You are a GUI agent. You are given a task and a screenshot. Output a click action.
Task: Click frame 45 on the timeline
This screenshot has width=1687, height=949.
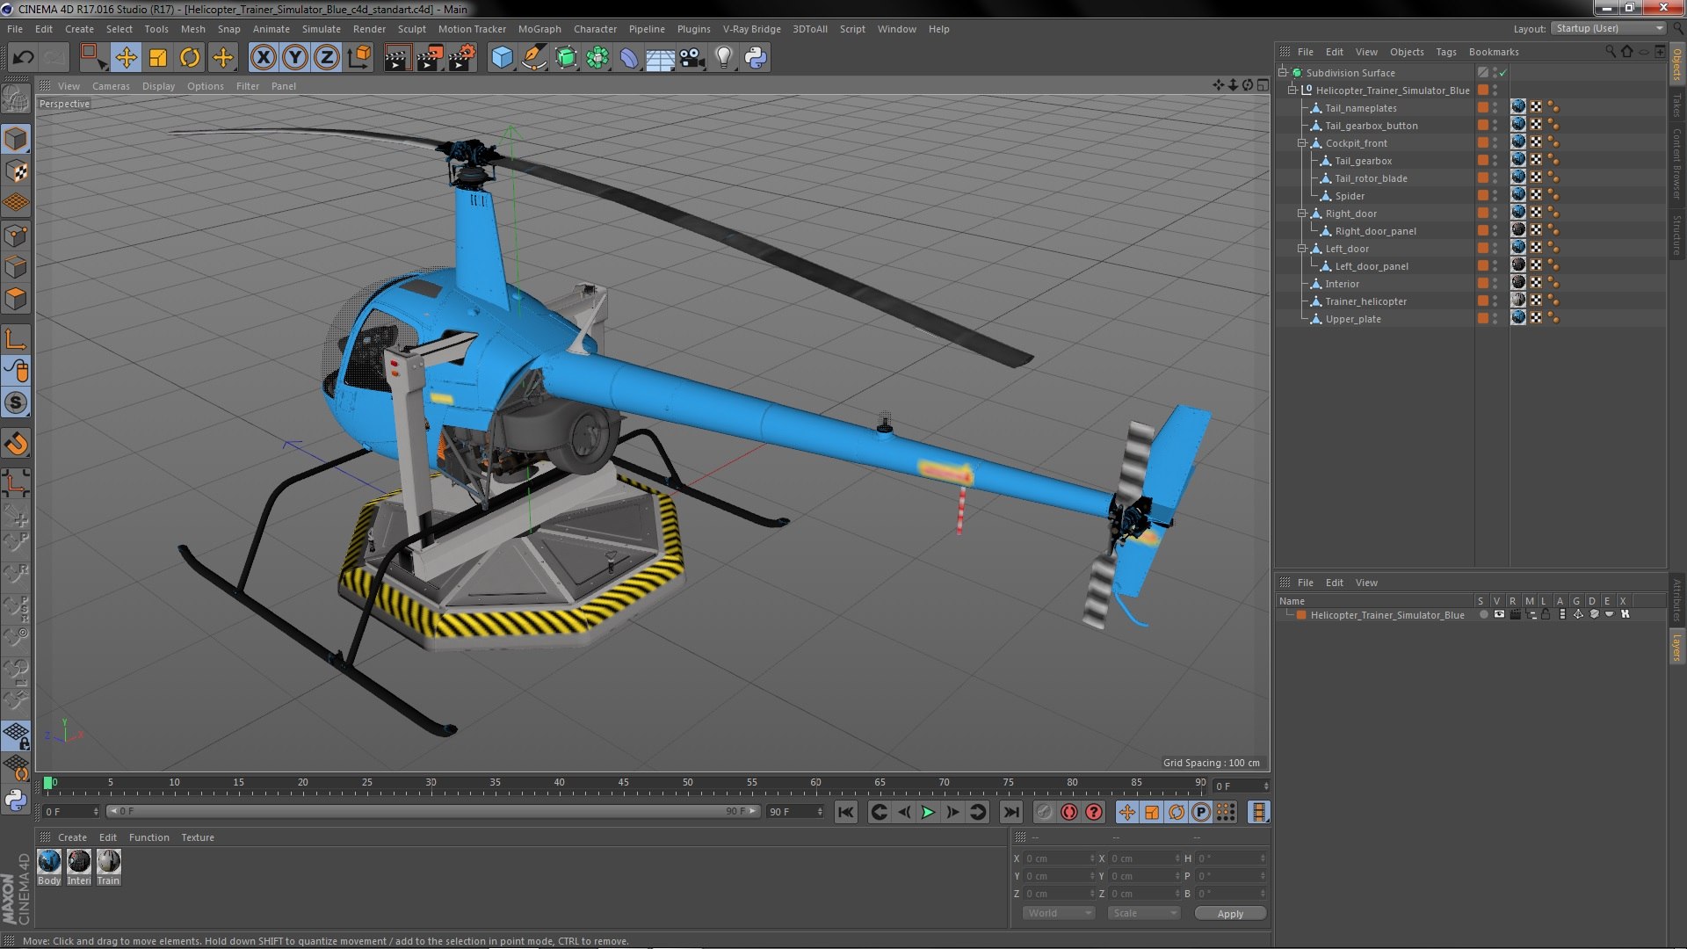(x=623, y=783)
